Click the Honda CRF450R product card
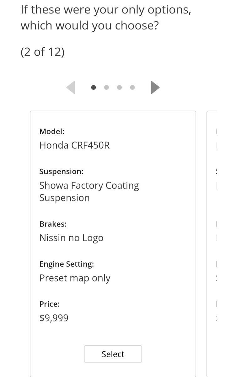Viewport: 226px width, 377px height. [x=113, y=220]
